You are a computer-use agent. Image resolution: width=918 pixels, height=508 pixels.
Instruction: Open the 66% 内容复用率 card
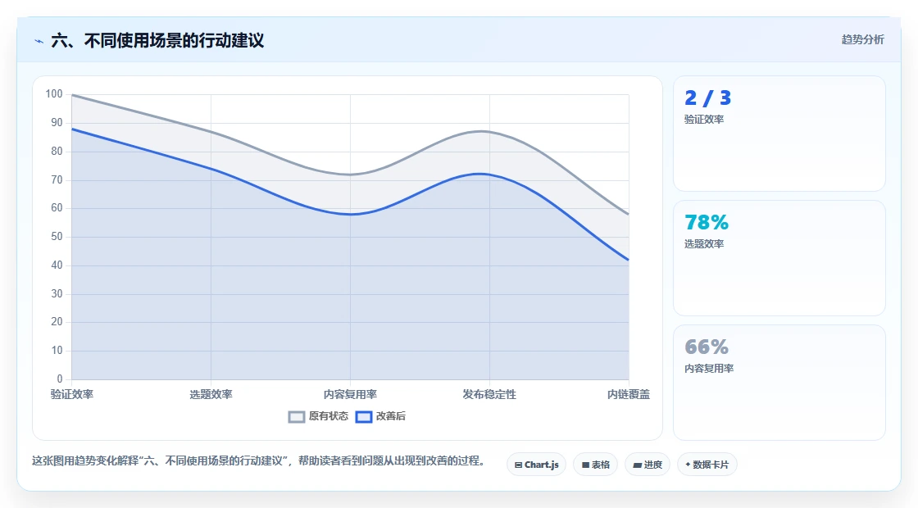(x=779, y=383)
